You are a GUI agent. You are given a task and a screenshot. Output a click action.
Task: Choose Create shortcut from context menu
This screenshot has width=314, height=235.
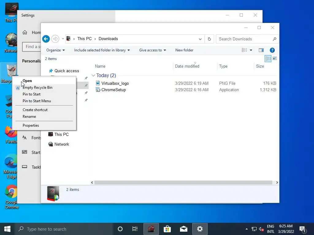[44, 110]
